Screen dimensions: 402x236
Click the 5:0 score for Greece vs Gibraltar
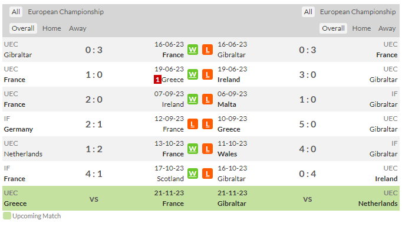[308, 124]
